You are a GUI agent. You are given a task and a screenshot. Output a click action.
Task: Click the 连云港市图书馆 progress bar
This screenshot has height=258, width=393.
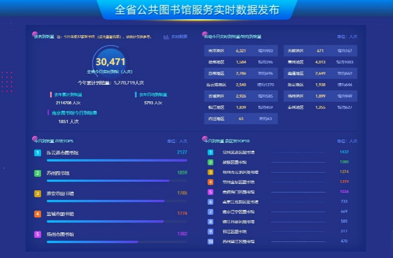click(x=117, y=160)
